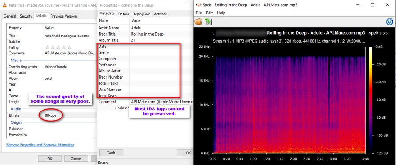Click Spek save spectrogram icon
Image resolution: width=396 pixels, height=165 pixels.
pos(209,22)
